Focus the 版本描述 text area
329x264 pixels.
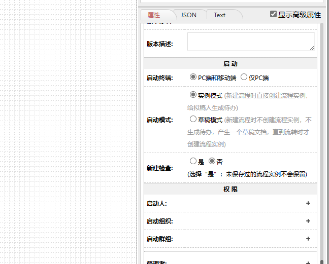click(251, 42)
